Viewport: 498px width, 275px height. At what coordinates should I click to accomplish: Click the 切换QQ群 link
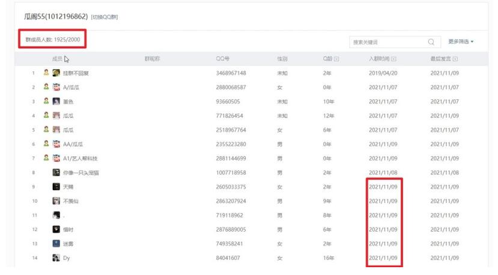click(x=105, y=17)
